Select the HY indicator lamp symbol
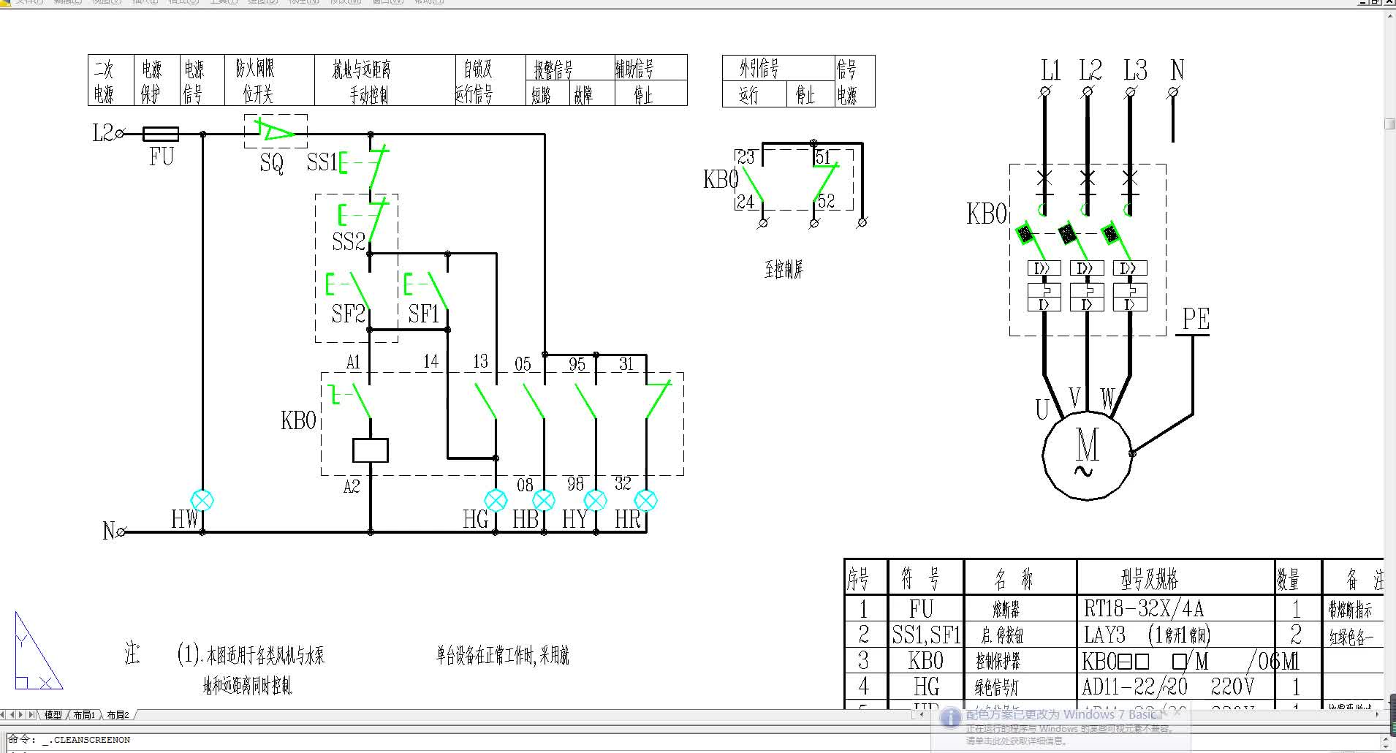Screen dimensions: 1396x753 tap(596, 501)
